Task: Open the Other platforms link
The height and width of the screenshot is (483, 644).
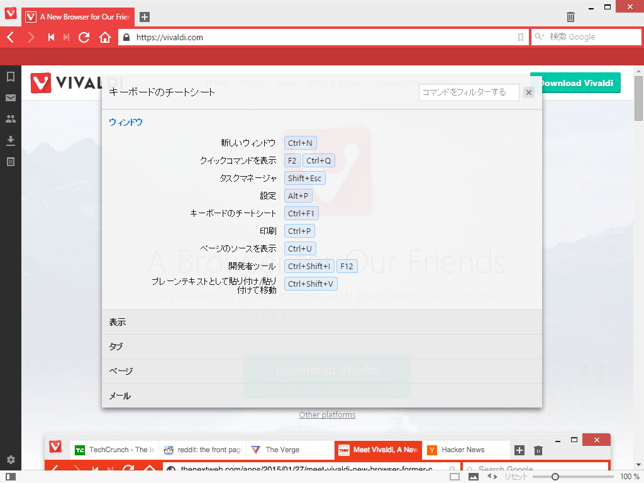Action: tap(327, 415)
